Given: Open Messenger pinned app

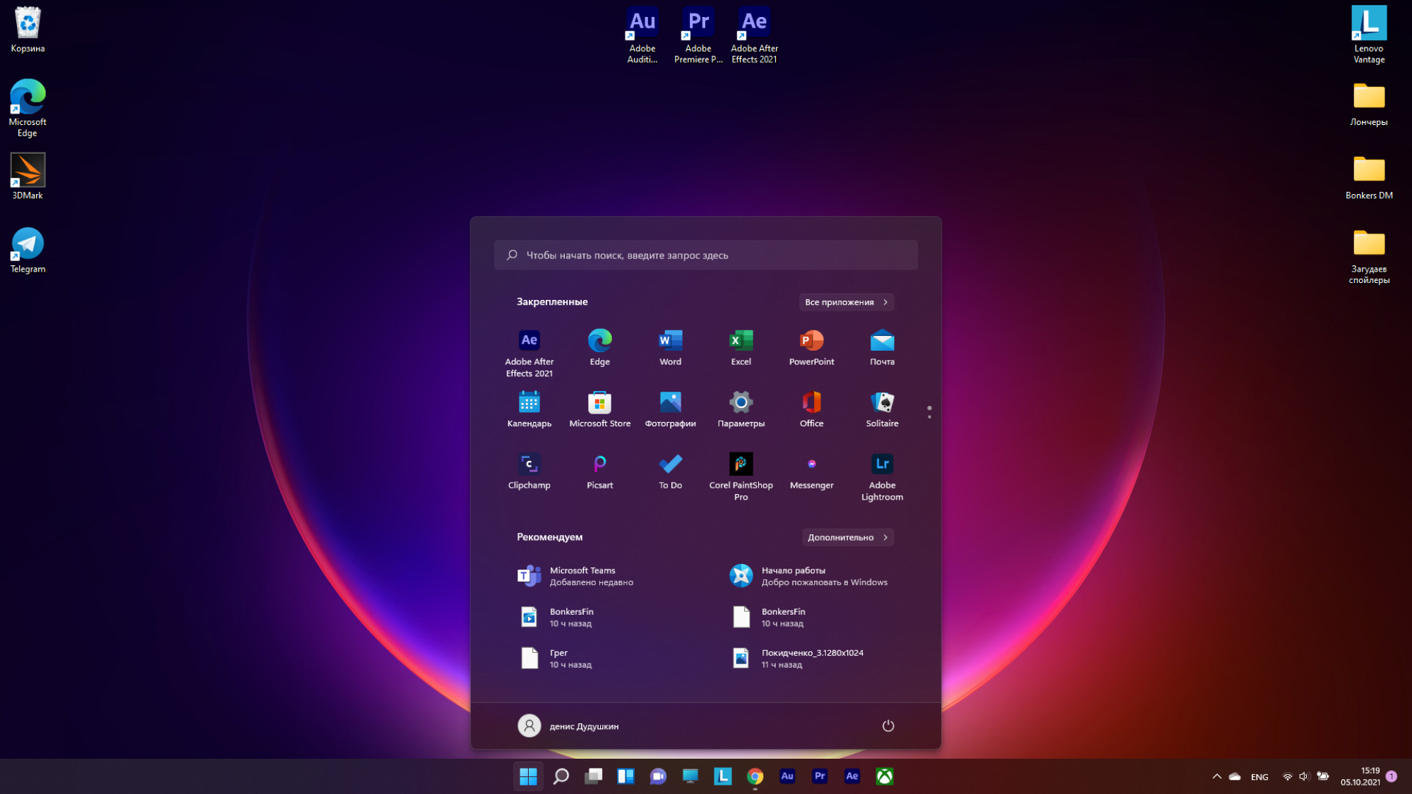Looking at the screenshot, I should [x=811, y=471].
